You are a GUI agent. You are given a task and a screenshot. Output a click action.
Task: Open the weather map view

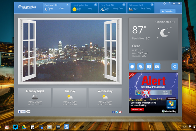(x=149, y=67)
